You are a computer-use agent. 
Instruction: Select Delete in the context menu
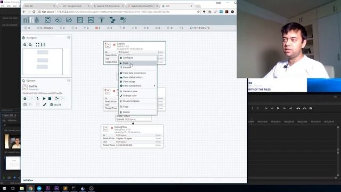[138, 112]
